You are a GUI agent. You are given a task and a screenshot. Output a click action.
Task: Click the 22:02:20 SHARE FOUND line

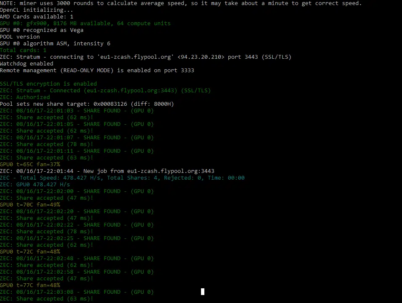point(77,212)
